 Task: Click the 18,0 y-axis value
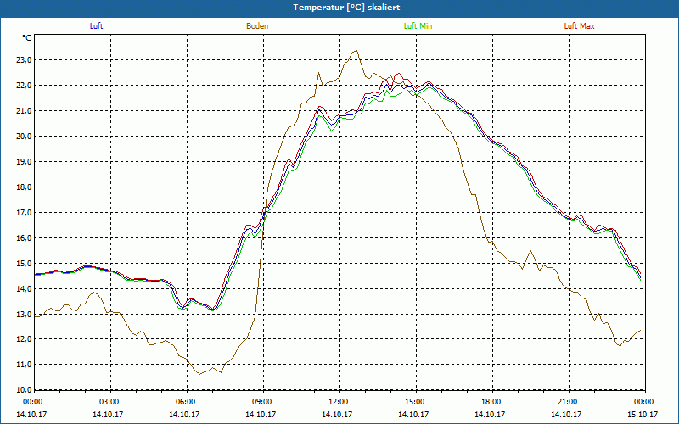(x=24, y=187)
